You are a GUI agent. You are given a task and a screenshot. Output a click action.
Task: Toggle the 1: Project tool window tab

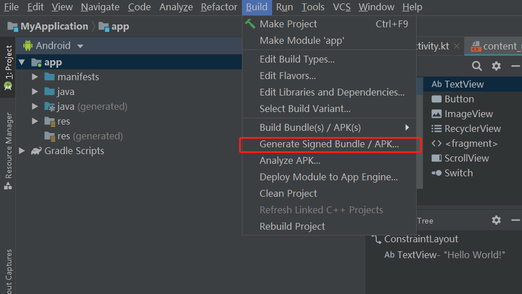point(8,68)
